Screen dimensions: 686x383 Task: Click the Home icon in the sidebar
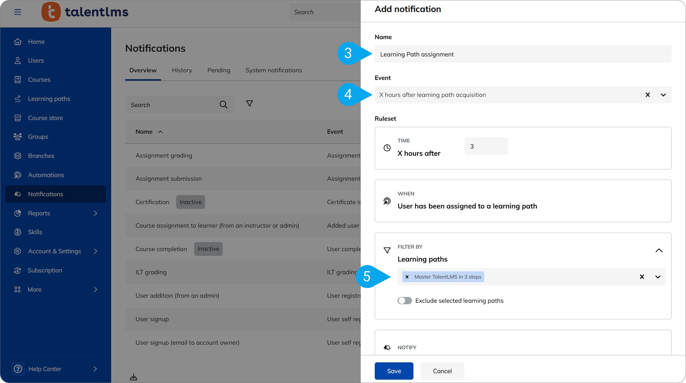tap(18, 42)
